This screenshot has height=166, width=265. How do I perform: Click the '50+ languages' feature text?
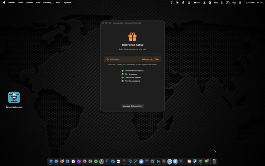click(x=131, y=74)
